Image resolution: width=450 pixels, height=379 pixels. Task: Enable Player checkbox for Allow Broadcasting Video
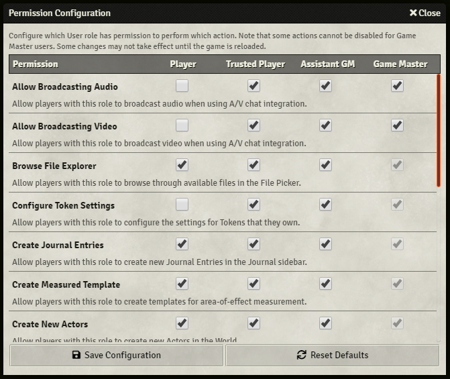tap(182, 125)
